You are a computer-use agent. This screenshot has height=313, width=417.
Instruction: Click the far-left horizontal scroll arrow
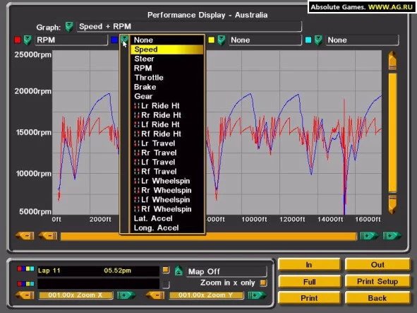click(25, 236)
